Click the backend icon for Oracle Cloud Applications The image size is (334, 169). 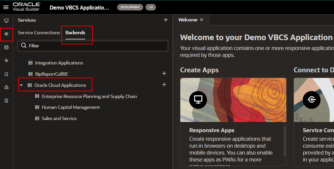click(x=30, y=85)
